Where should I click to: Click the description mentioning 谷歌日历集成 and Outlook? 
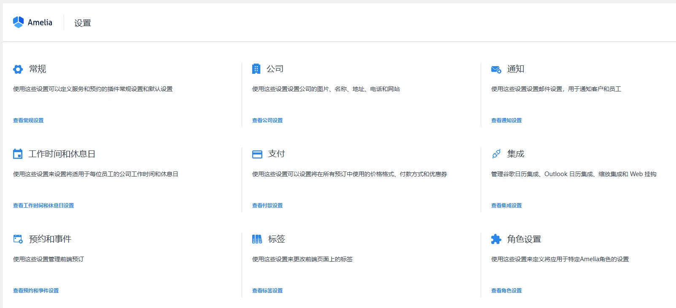point(574,174)
